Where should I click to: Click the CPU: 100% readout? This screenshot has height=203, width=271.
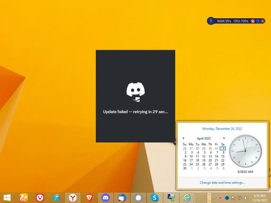pyautogui.click(x=241, y=21)
